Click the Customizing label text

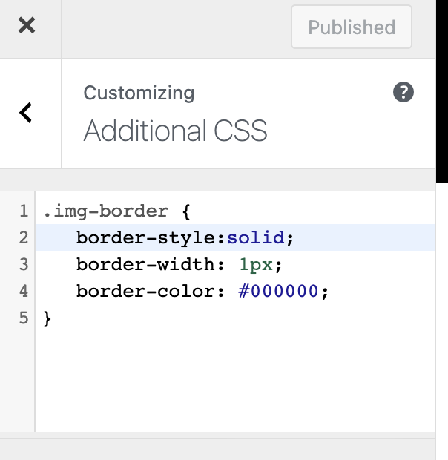click(x=139, y=93)
